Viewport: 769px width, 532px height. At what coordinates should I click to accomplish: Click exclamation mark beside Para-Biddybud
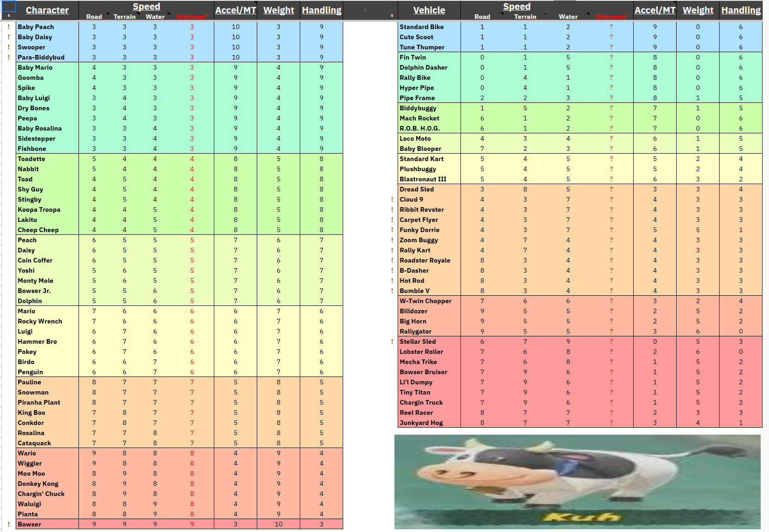[x=9, y=57]
